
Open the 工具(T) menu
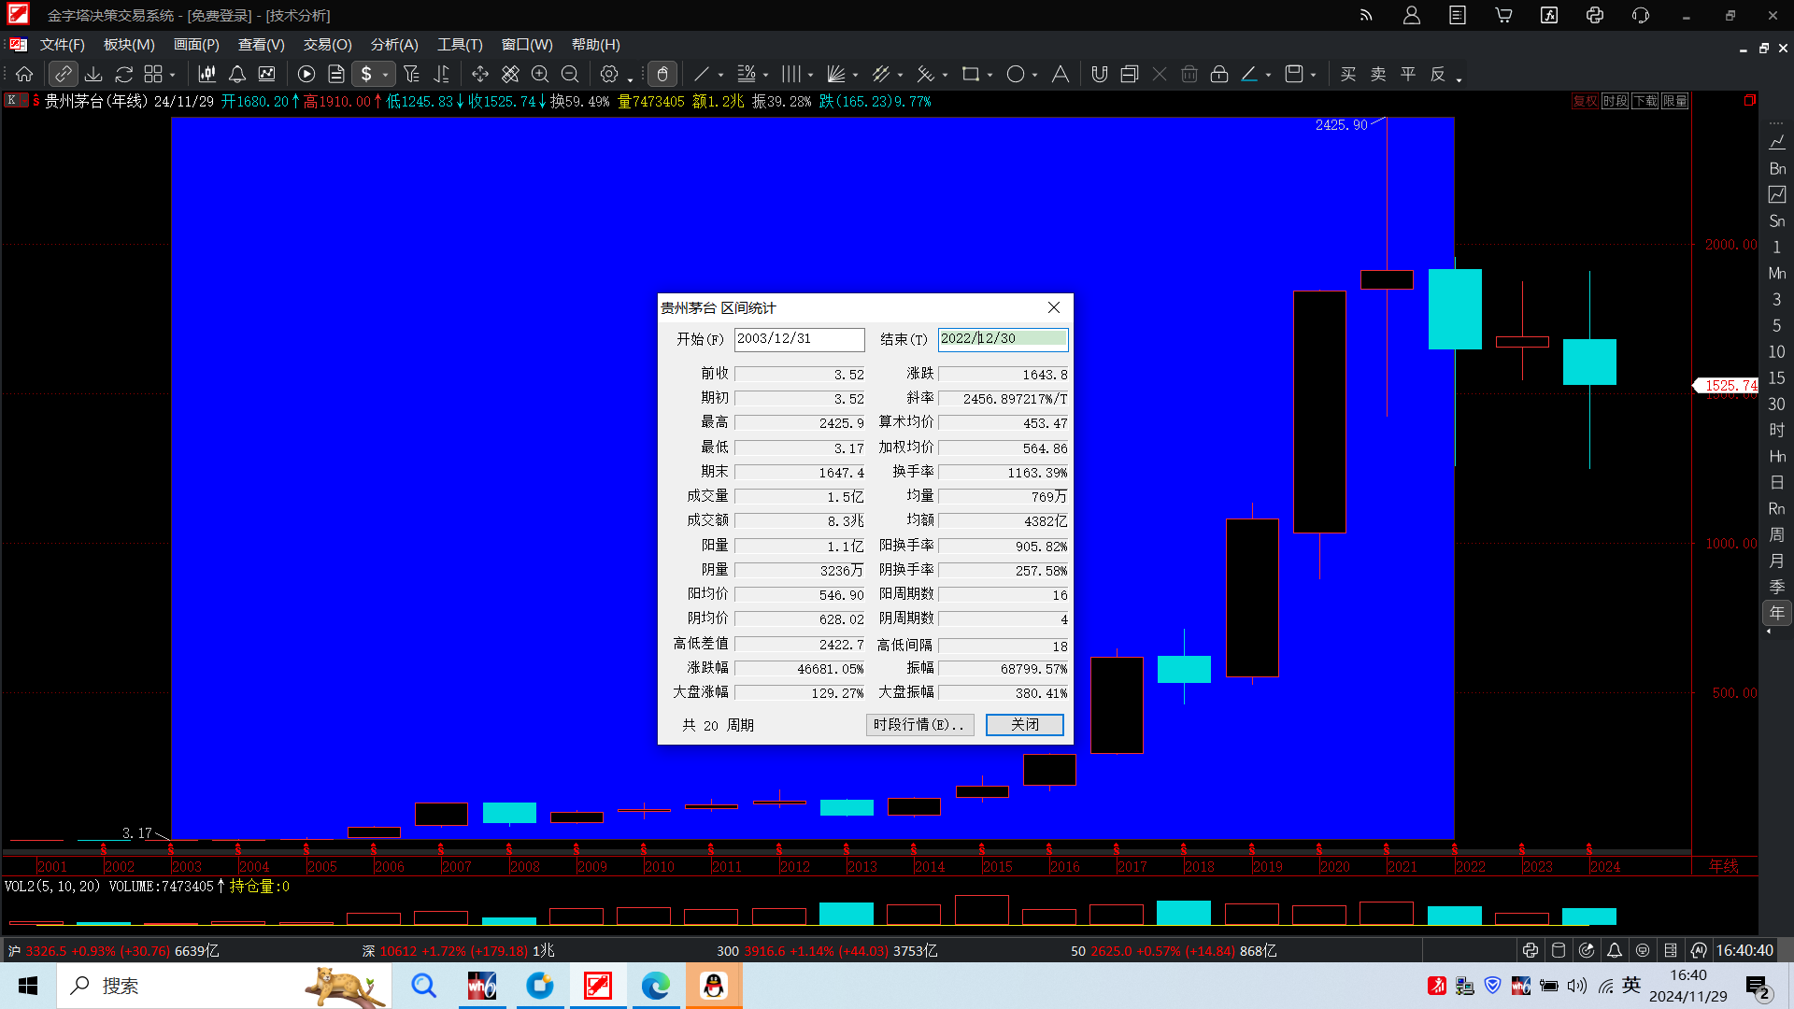[461, 44]
